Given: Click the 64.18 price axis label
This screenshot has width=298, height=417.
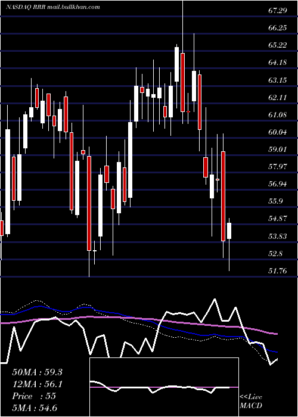Looking at the screenshot, I should 278,63.
